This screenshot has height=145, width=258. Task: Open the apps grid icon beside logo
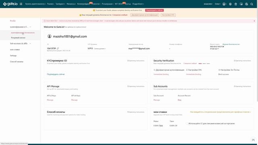click(21, 4)
